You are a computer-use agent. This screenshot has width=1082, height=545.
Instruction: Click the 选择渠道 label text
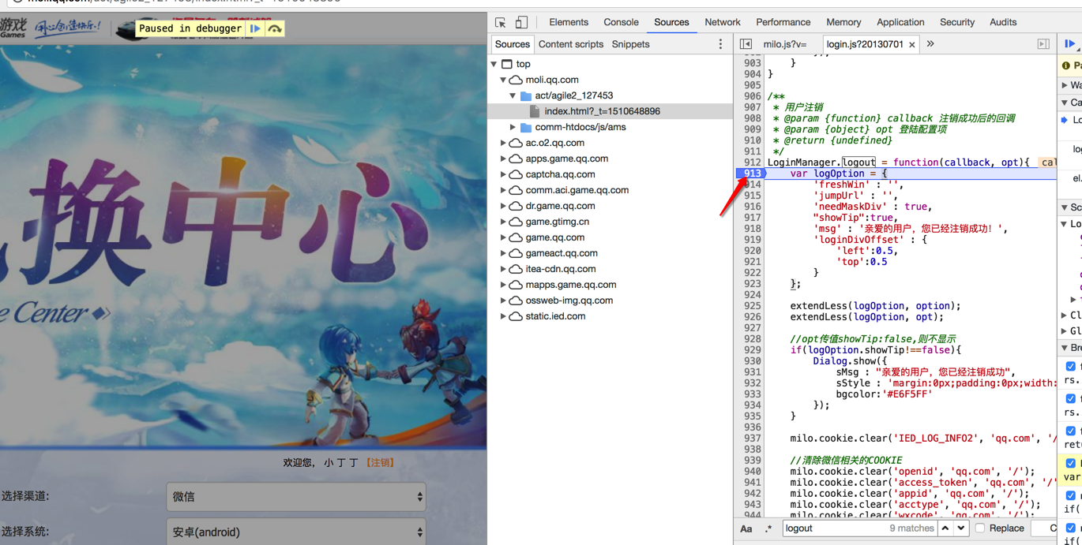pyautogui.click(x=25, y=496)
